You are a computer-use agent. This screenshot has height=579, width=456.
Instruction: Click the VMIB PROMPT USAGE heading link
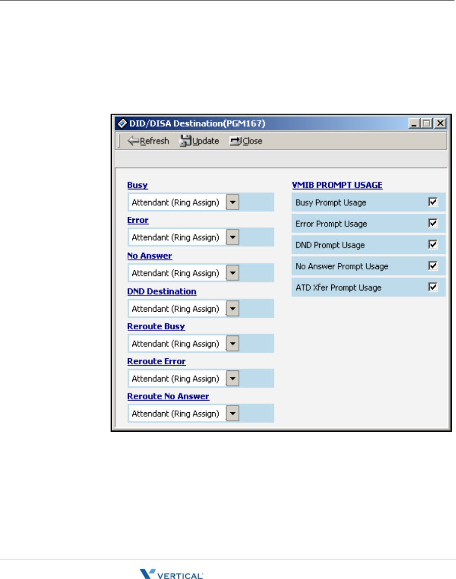(x=337, y=185)
